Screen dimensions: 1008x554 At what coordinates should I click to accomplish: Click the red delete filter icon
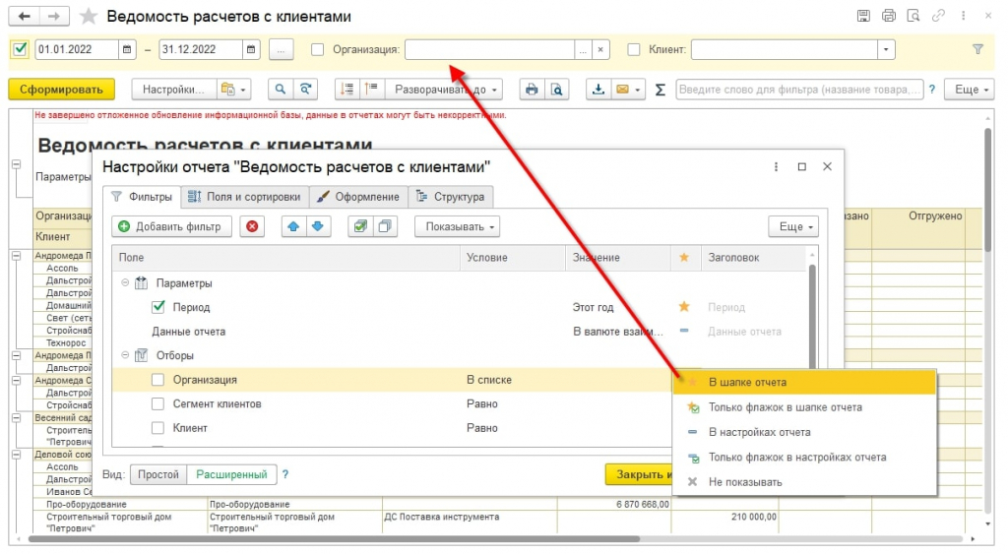point(252,226)
